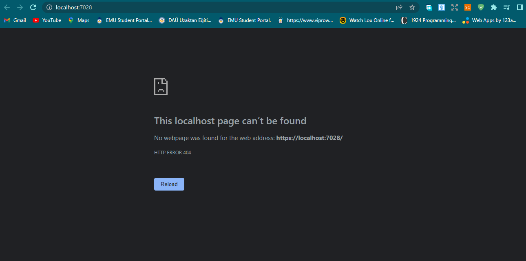Open the 1924 Programming... bookmark
Screen dimensions: 526x261
coord(429,20)
